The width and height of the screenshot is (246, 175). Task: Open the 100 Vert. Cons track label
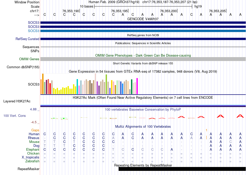pos(15,116)
